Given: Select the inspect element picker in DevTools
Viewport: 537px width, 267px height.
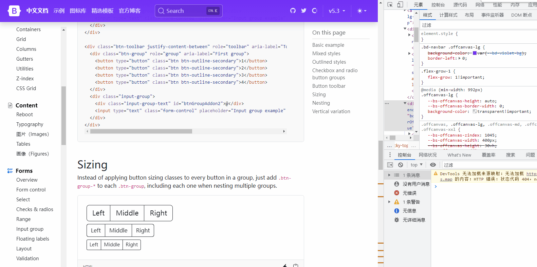Looking at the screenshot, I should 390,5.
